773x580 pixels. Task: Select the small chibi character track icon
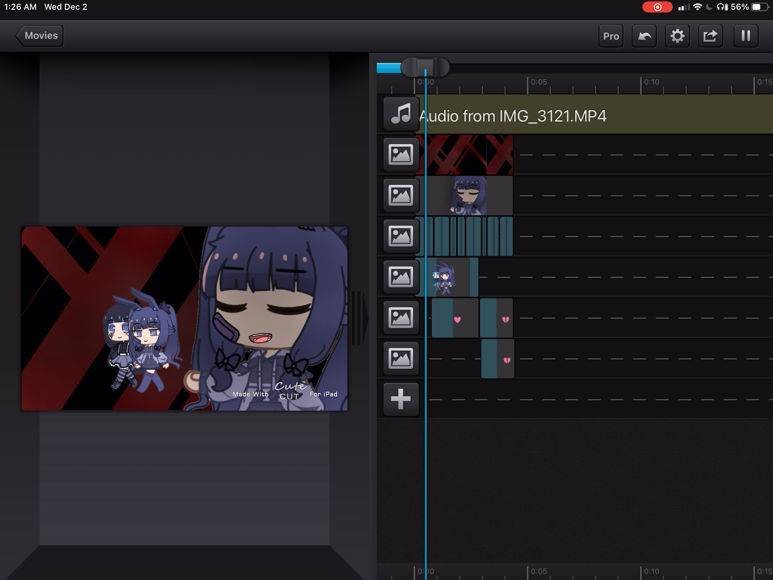click(x=401, y=277)
